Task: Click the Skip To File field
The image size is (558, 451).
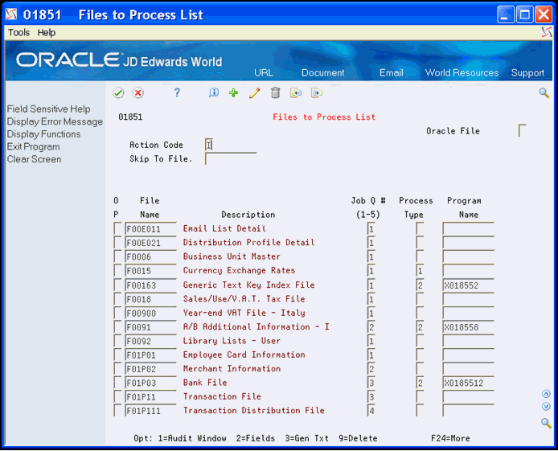Action: pos(231,158)
